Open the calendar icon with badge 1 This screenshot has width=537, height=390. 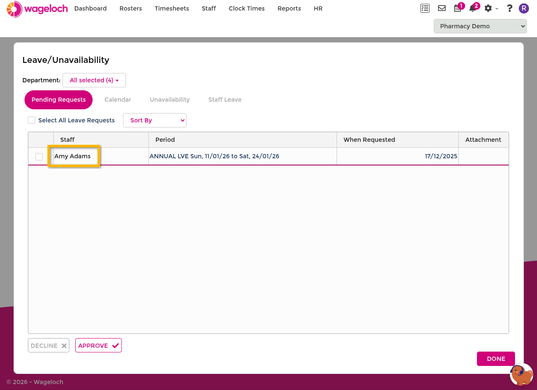[x=458, y=8]
